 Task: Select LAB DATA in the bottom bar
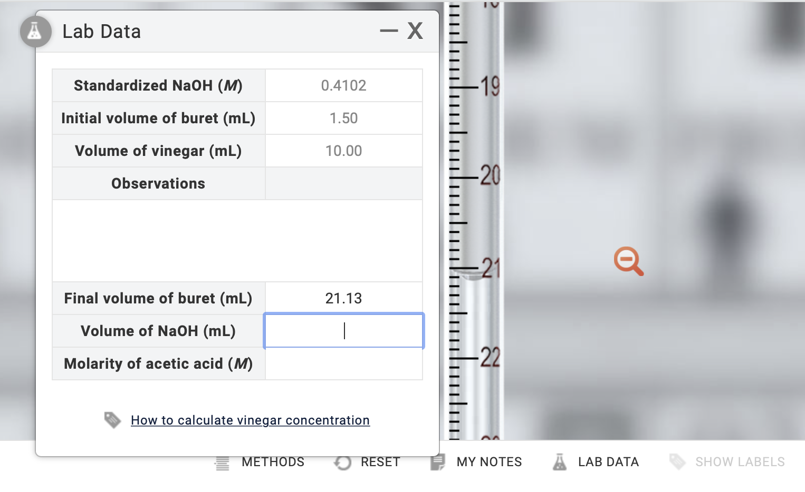click(x=609, y=462)
